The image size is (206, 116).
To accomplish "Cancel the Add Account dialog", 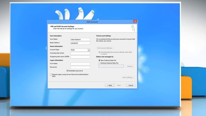I will 131,85.
